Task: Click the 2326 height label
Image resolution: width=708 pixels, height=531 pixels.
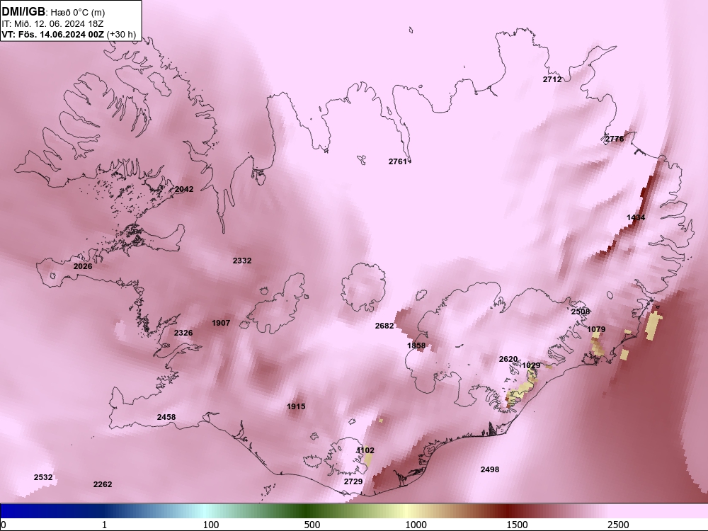Action: coord(183,333)
